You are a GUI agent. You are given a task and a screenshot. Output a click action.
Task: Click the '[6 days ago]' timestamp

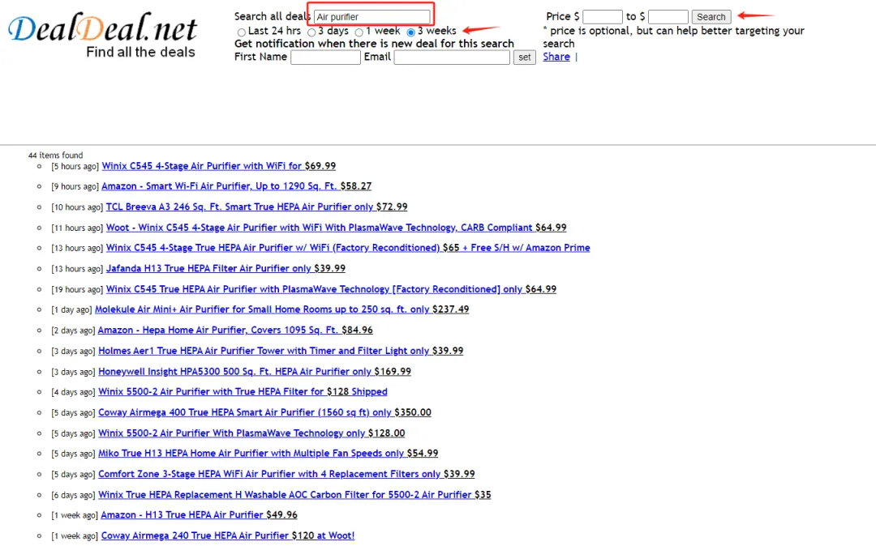pos(73,495)
